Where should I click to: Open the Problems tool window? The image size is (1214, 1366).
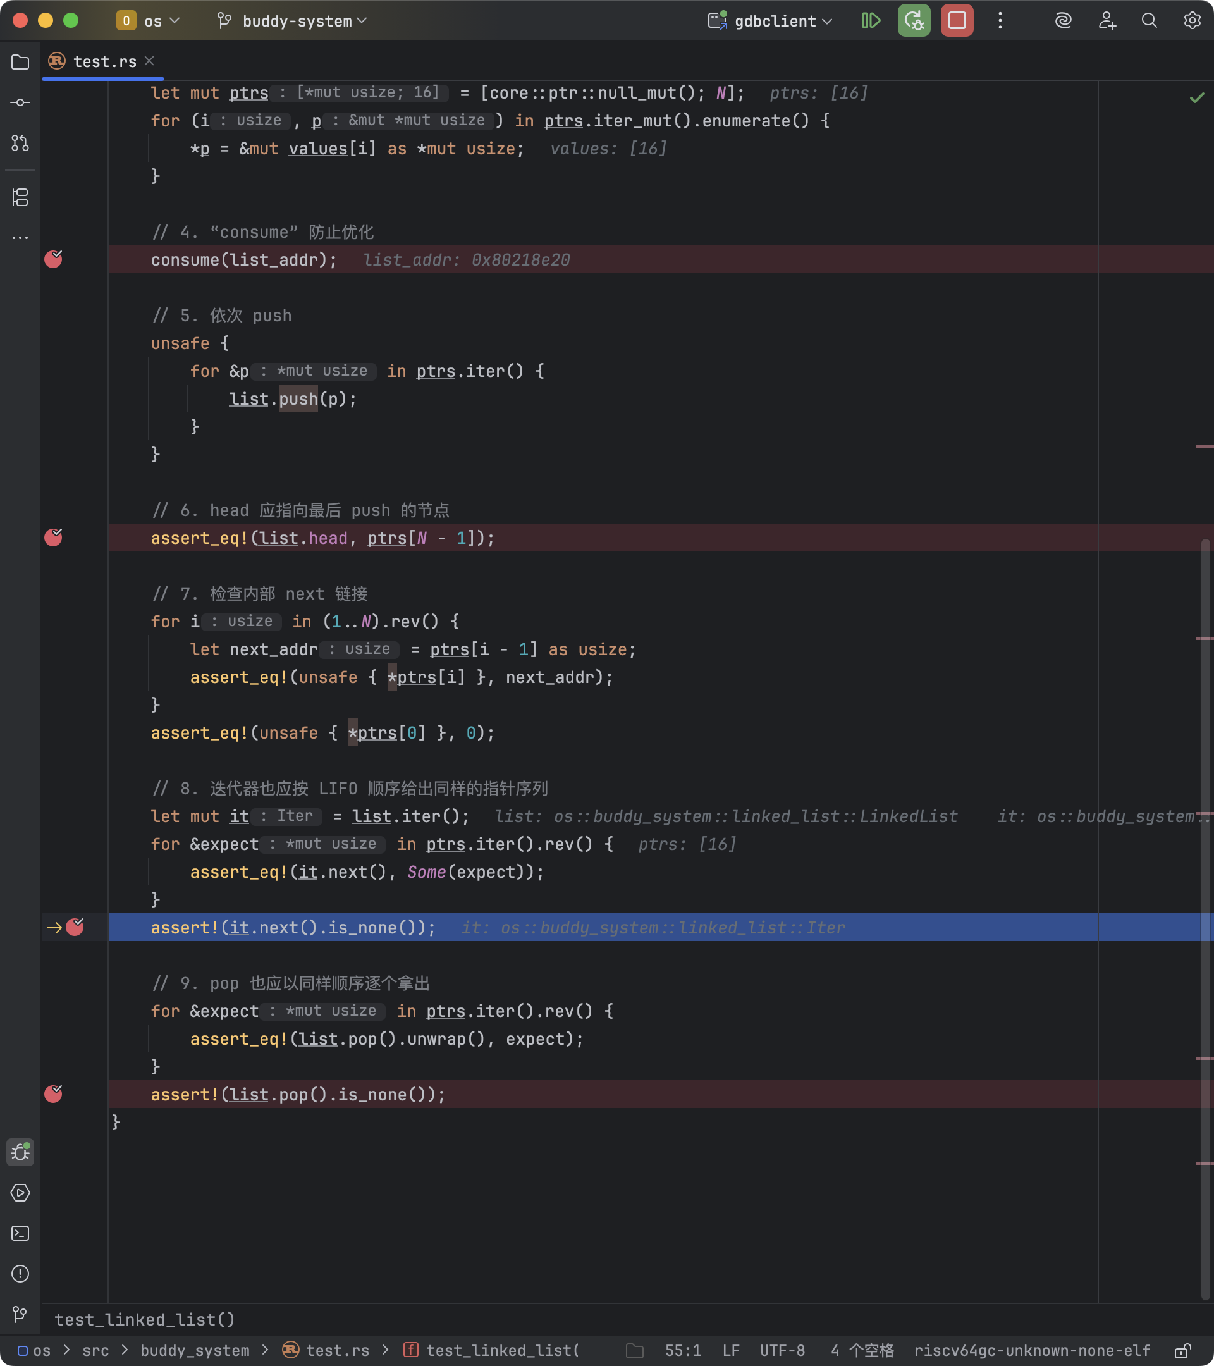pos(20,1274)
